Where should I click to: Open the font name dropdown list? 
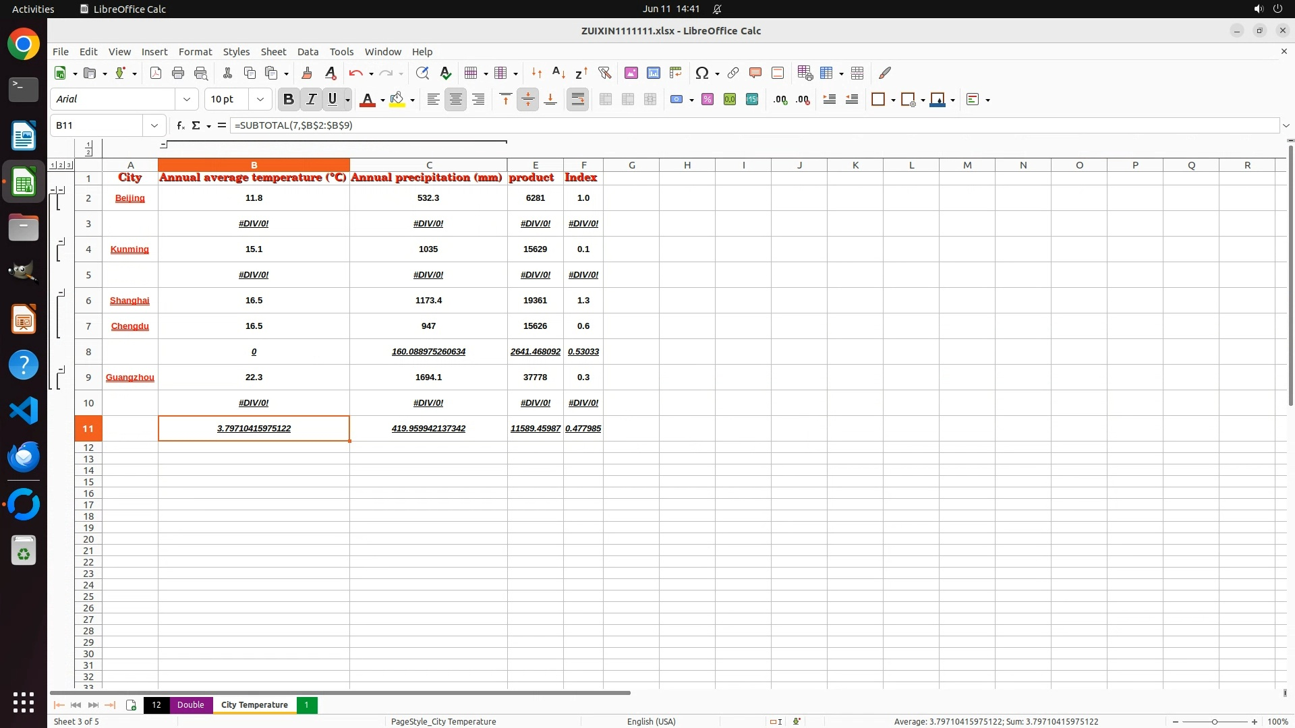point(187,100)
